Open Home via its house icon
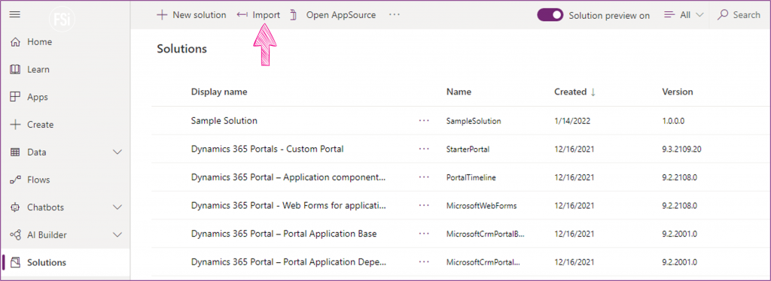Viewport: 771px width, 281px height. click(x=15, y=42)
